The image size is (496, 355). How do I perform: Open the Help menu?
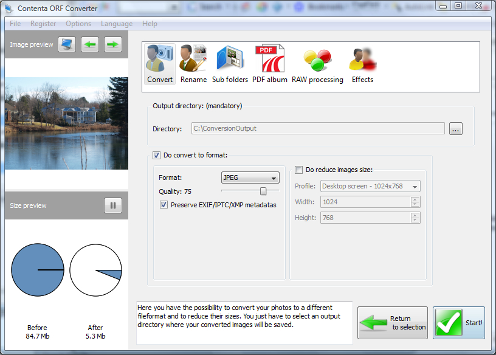click(x=150, y=24)
